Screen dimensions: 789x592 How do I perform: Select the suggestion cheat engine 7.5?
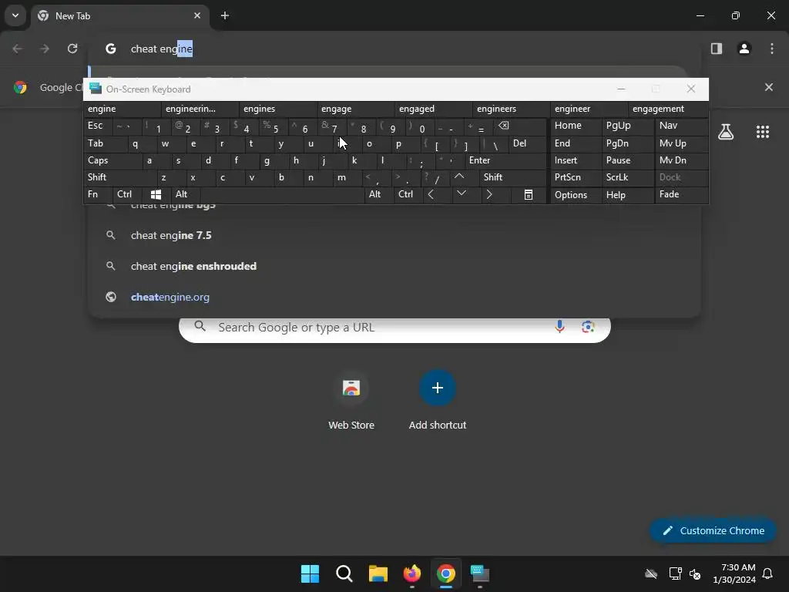[394, 235]
